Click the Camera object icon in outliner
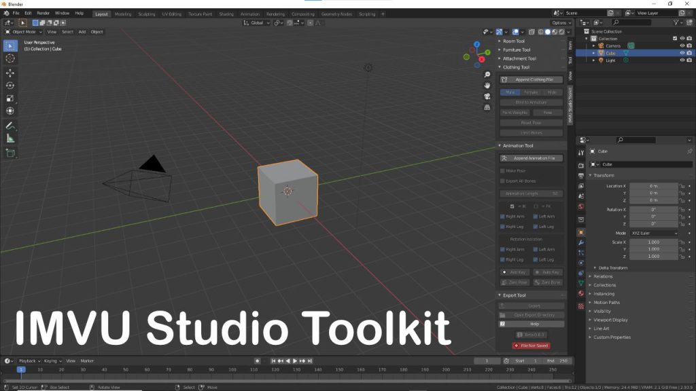This screenshot has height=391, width=696. coord(601,45)
